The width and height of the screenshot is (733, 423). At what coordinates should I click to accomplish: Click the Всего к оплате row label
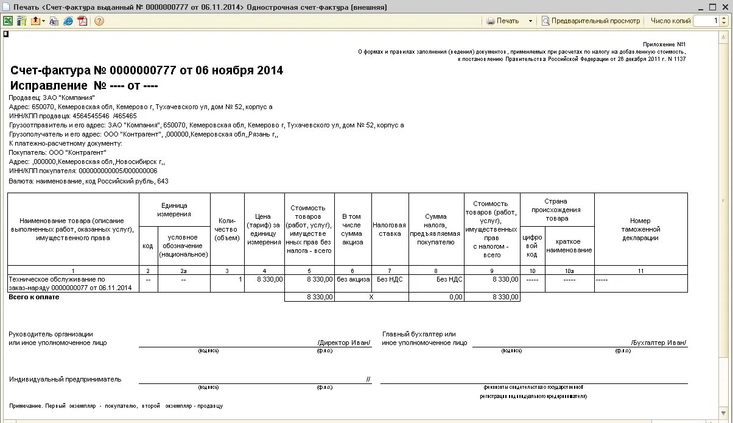click(33, 297)
